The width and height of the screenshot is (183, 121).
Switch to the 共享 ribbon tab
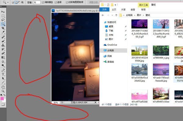tap(123, 10)
